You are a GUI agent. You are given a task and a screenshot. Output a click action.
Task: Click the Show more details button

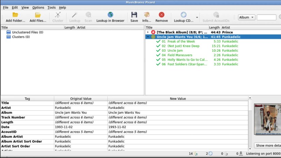point(268,145)
